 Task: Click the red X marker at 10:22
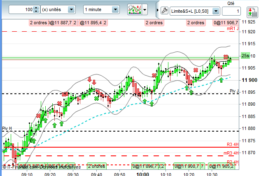pos(196,70)
